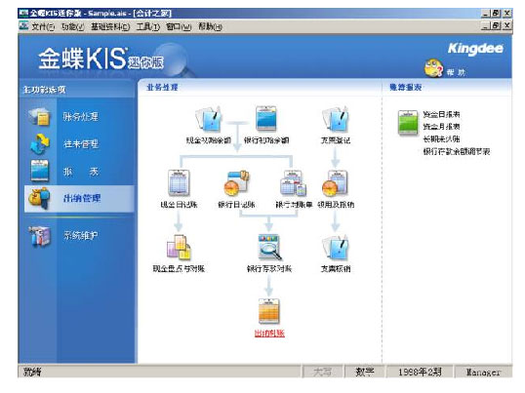Click the 支票登记 icon

336,119
